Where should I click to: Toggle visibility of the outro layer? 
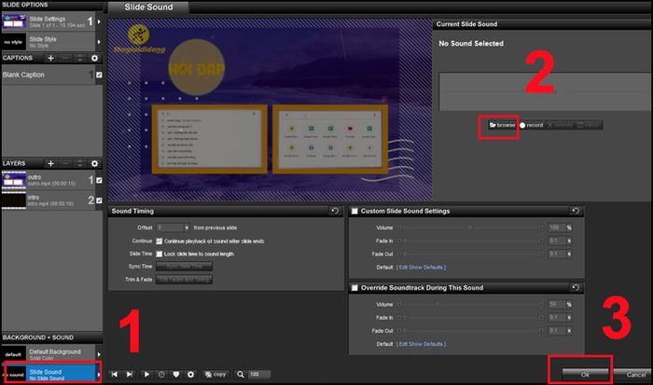100,180
